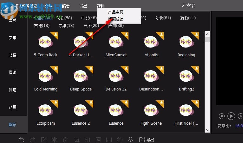Image resolution: width=243 pixels, height=143 pixels.
Task: Open the mosaic tool icon
Action: point(98,140)
